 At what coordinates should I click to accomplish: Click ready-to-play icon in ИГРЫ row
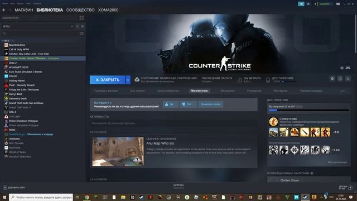82,26
